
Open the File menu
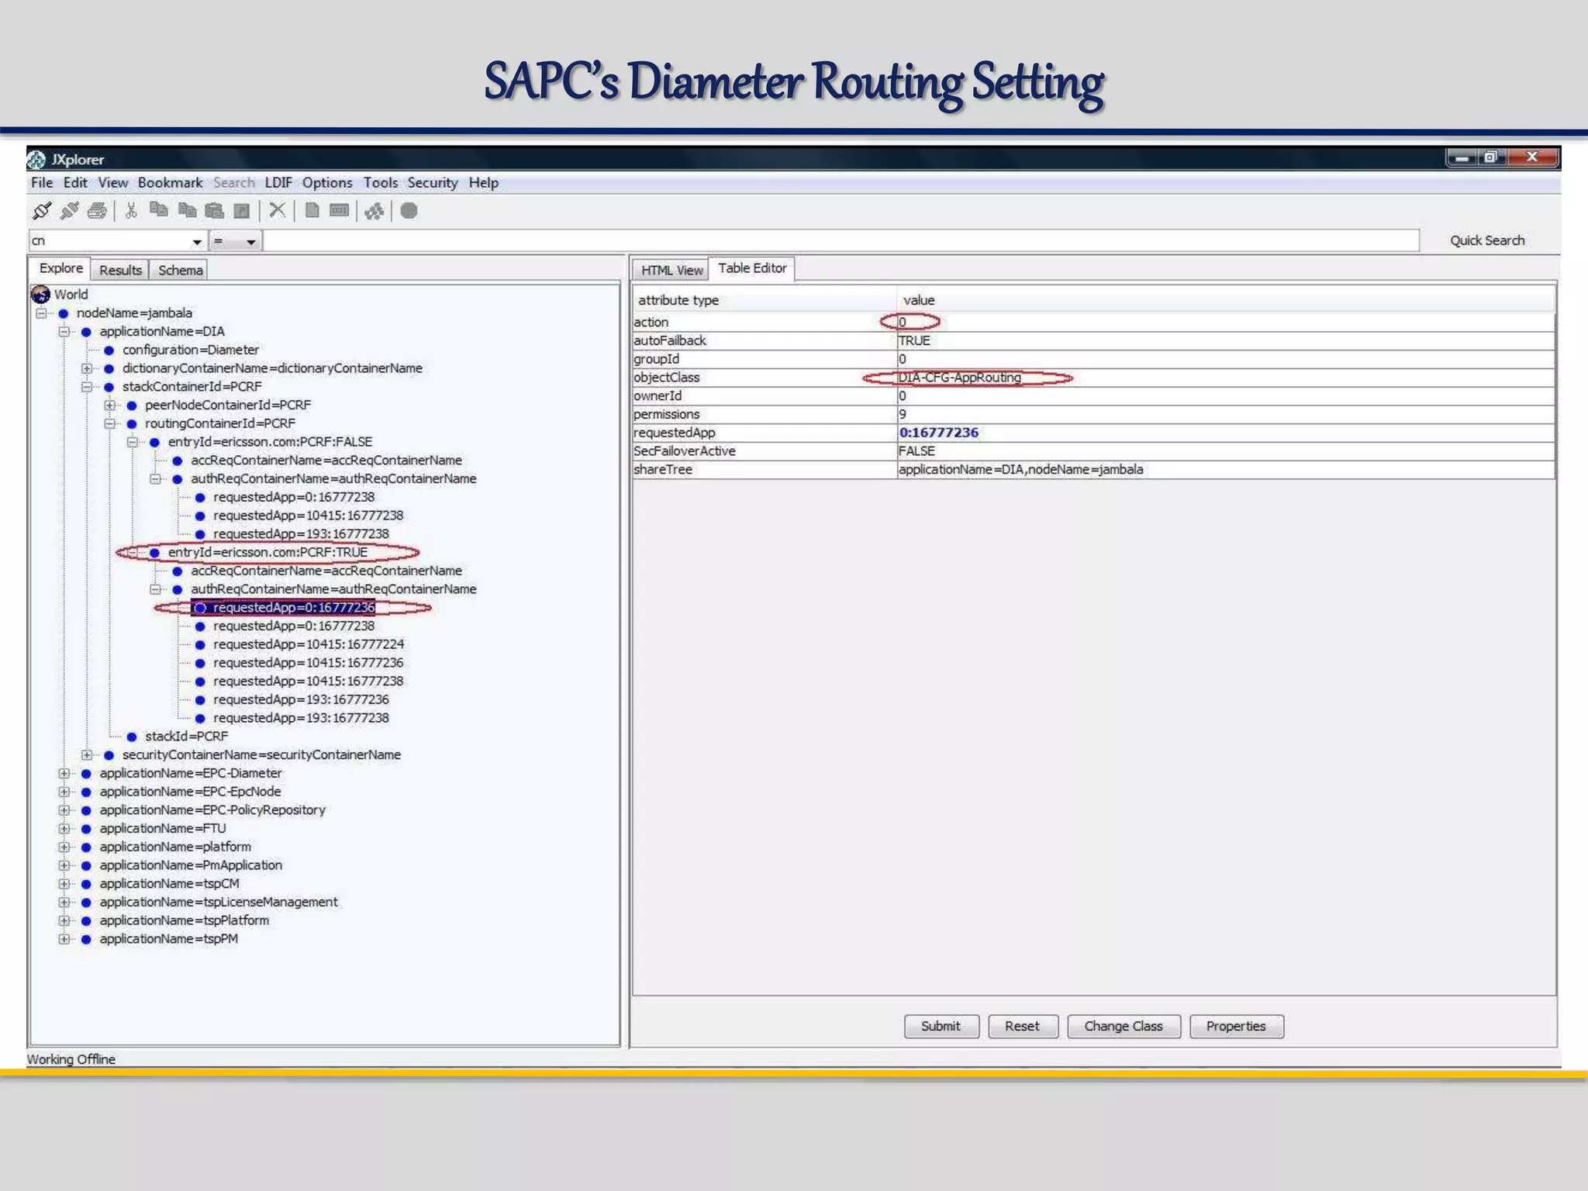(x=42, y=183)
